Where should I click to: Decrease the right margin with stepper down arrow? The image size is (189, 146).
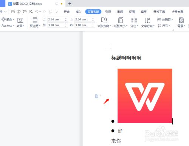(x=93, y=26)
